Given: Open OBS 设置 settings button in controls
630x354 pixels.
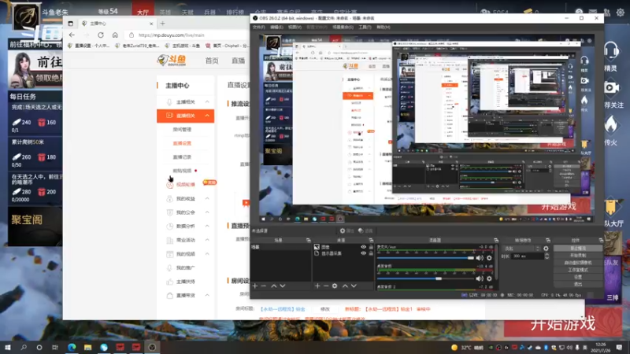Looking at the screenshot, I should coord(578,277).
